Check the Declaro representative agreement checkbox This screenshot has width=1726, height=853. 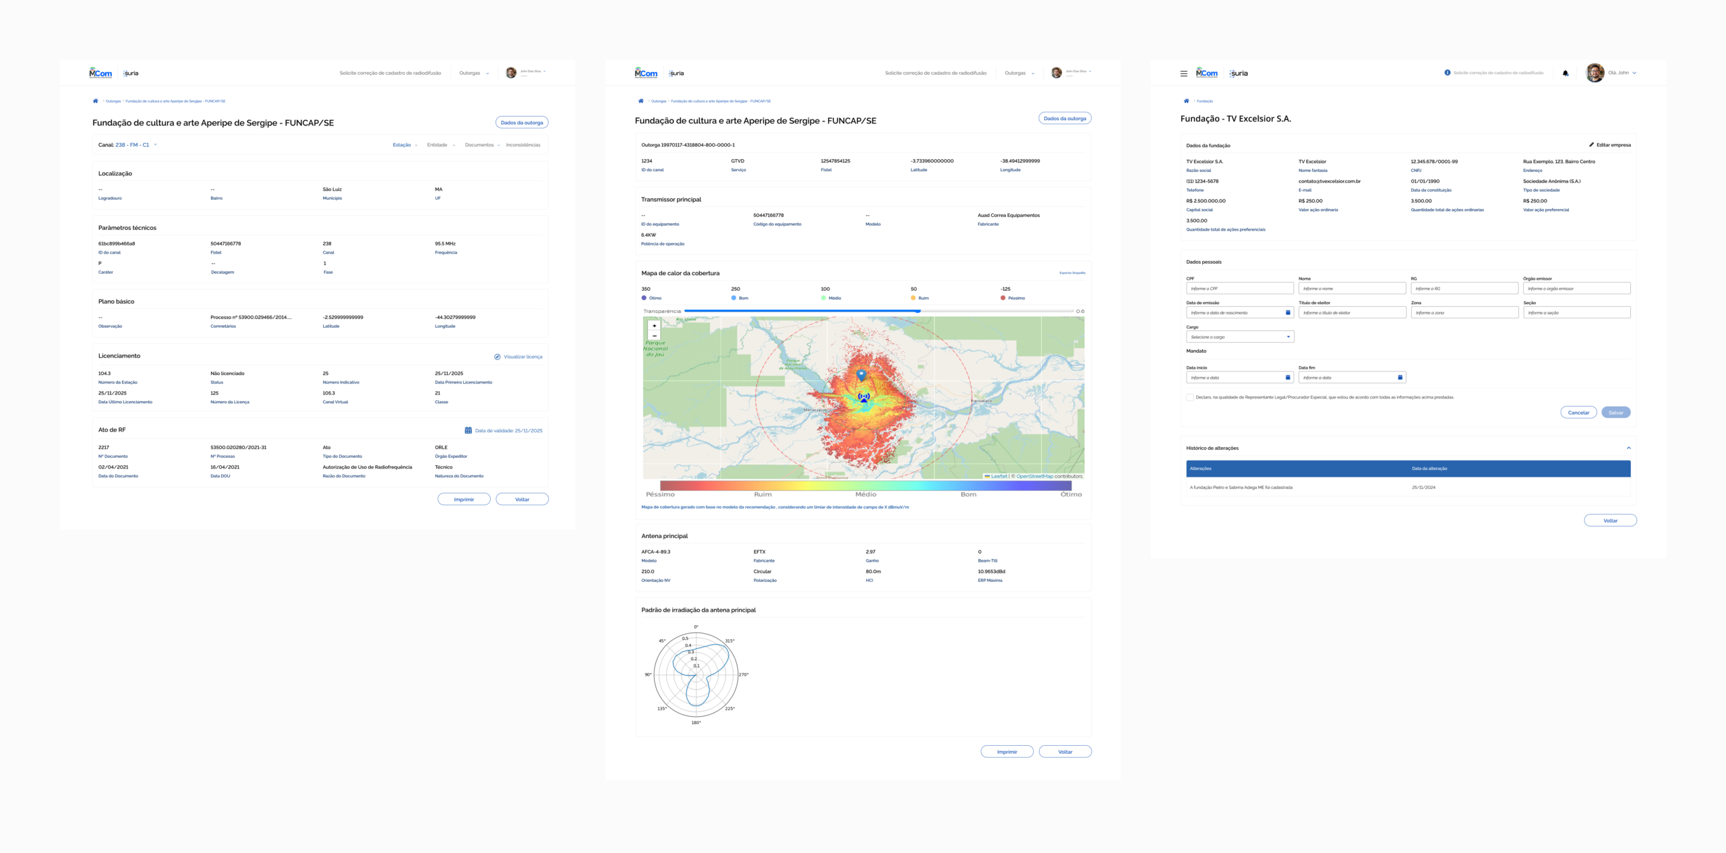[1190, 397]
